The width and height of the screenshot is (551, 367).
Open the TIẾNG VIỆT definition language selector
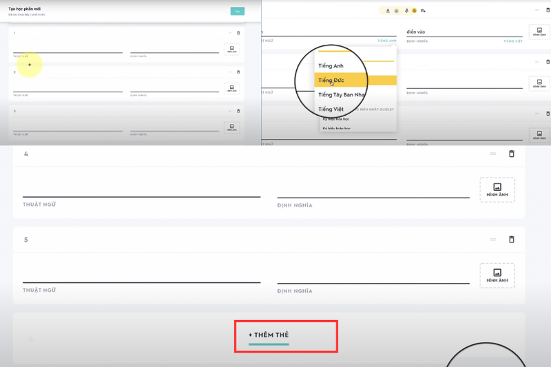513,41
